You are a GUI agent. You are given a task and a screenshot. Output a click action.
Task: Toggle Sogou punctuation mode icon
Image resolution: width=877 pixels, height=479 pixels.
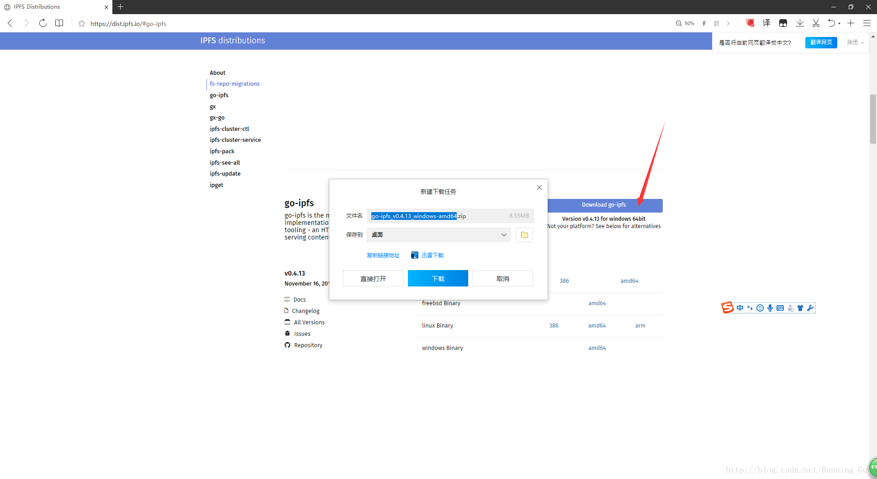[750, 308]
